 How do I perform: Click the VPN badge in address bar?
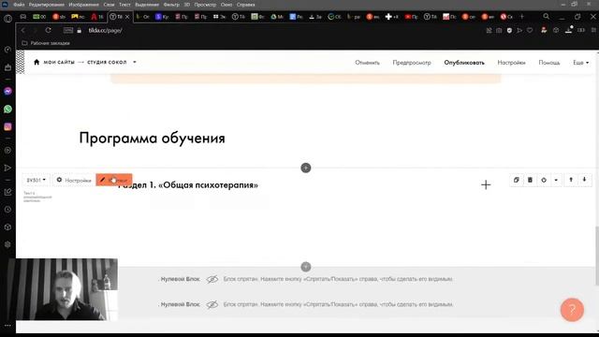pyautogui.click(x=68, y=30)
